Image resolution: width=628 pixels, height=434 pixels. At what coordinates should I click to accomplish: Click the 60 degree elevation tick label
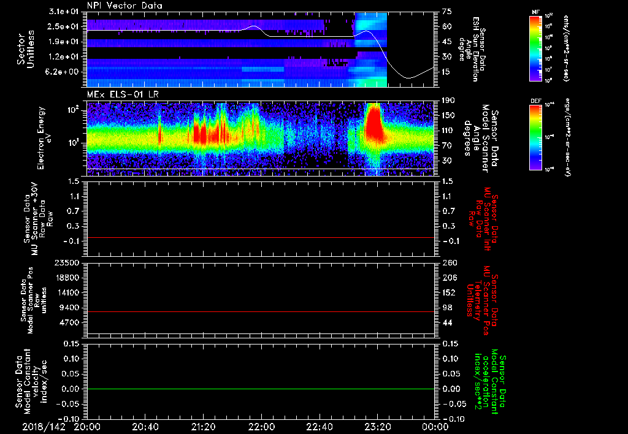(446, 26)
